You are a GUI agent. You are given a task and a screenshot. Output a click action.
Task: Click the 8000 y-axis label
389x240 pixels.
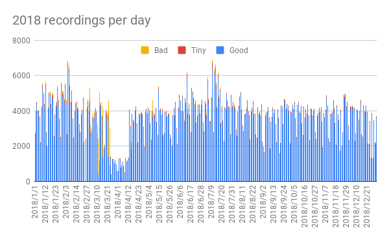[x=21, y=41]
